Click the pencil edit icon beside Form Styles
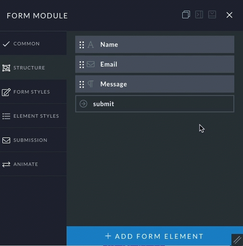243x246 pixels. click(x=6, y=92)
